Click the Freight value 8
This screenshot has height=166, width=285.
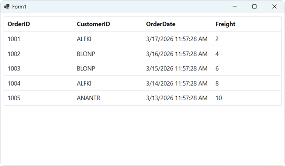(x=217, y=83)
